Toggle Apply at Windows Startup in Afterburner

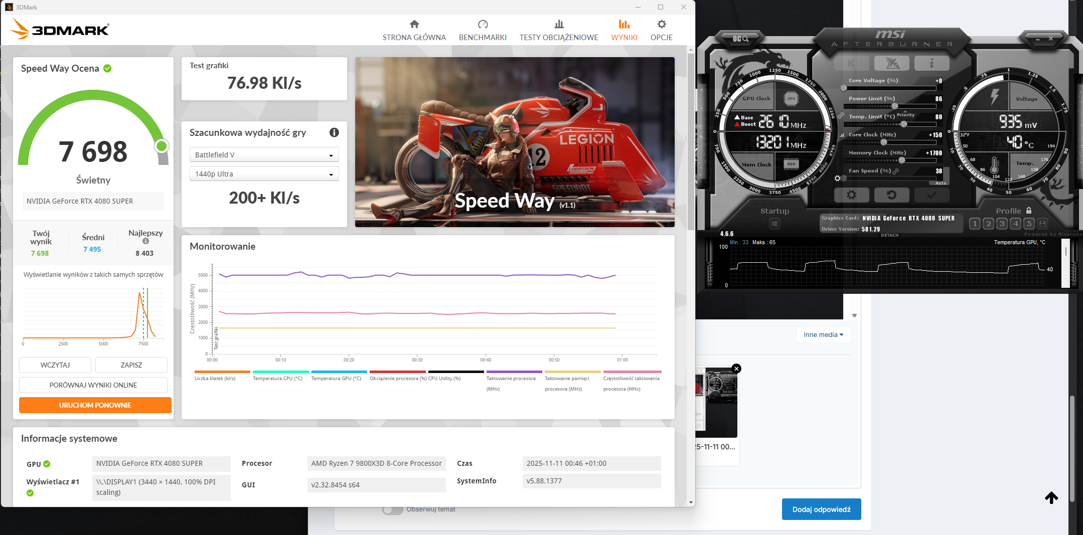pyautogui.click(x=775, y=224)
